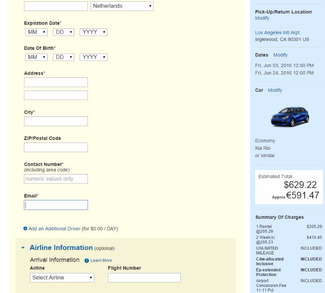The image size is (325, 293).
Task: Click the Flight Number input field
Action: point(144,278)
